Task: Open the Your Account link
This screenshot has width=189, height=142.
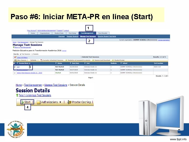Action: 31,31
